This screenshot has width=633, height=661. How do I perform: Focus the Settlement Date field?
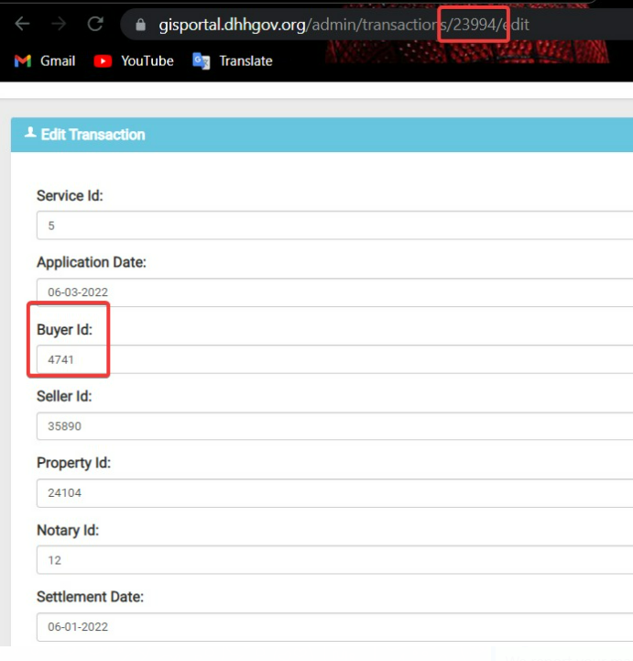(334, 627)
